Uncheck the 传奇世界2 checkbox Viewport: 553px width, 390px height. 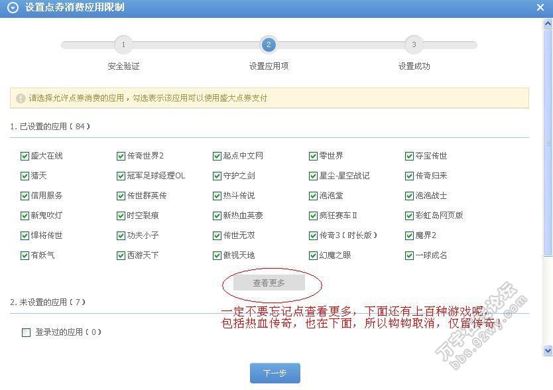121,156
